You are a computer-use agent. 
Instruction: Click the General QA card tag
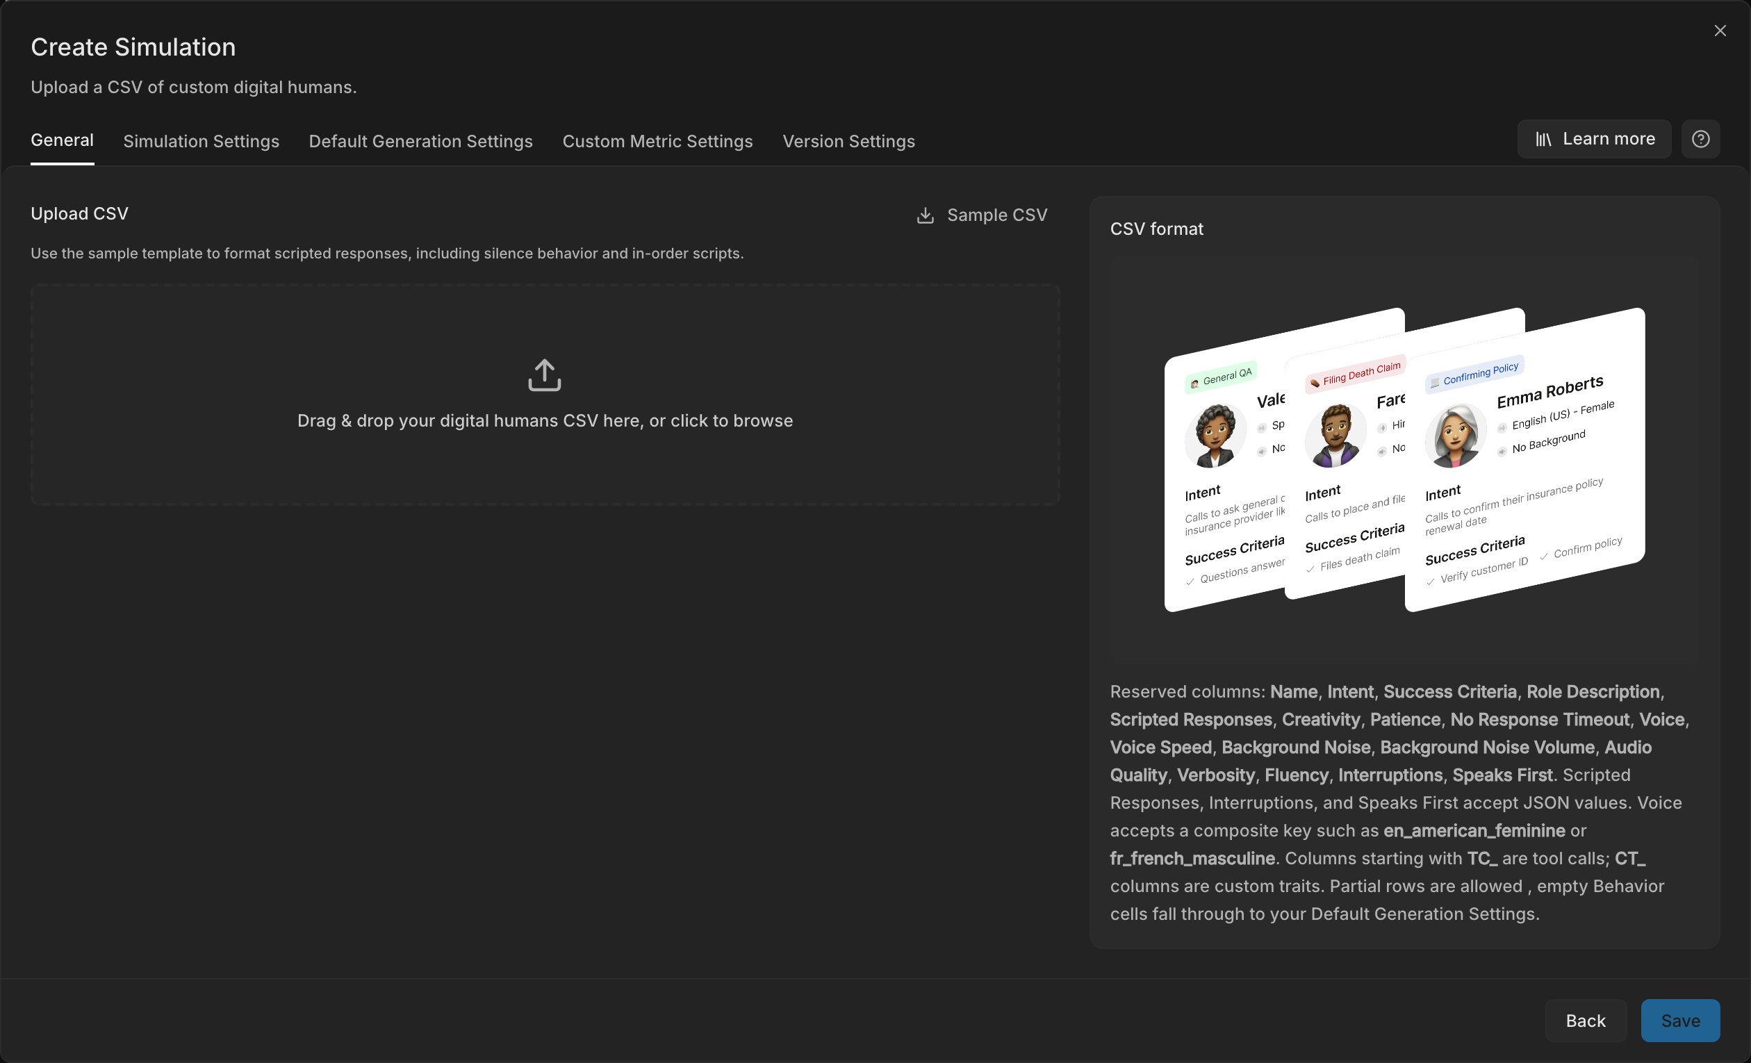[x=1221, y=377]
